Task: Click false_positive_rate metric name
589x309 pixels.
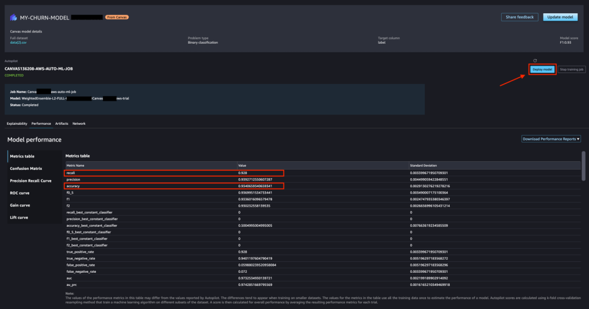Action: point(81,265)
